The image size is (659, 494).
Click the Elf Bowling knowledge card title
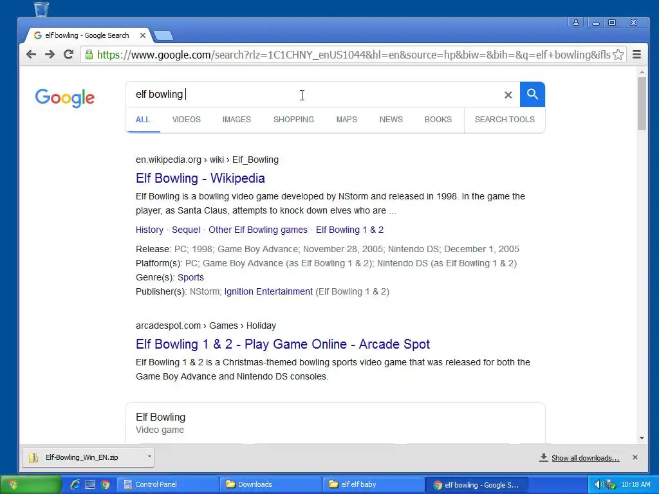[x=160, y=417]
